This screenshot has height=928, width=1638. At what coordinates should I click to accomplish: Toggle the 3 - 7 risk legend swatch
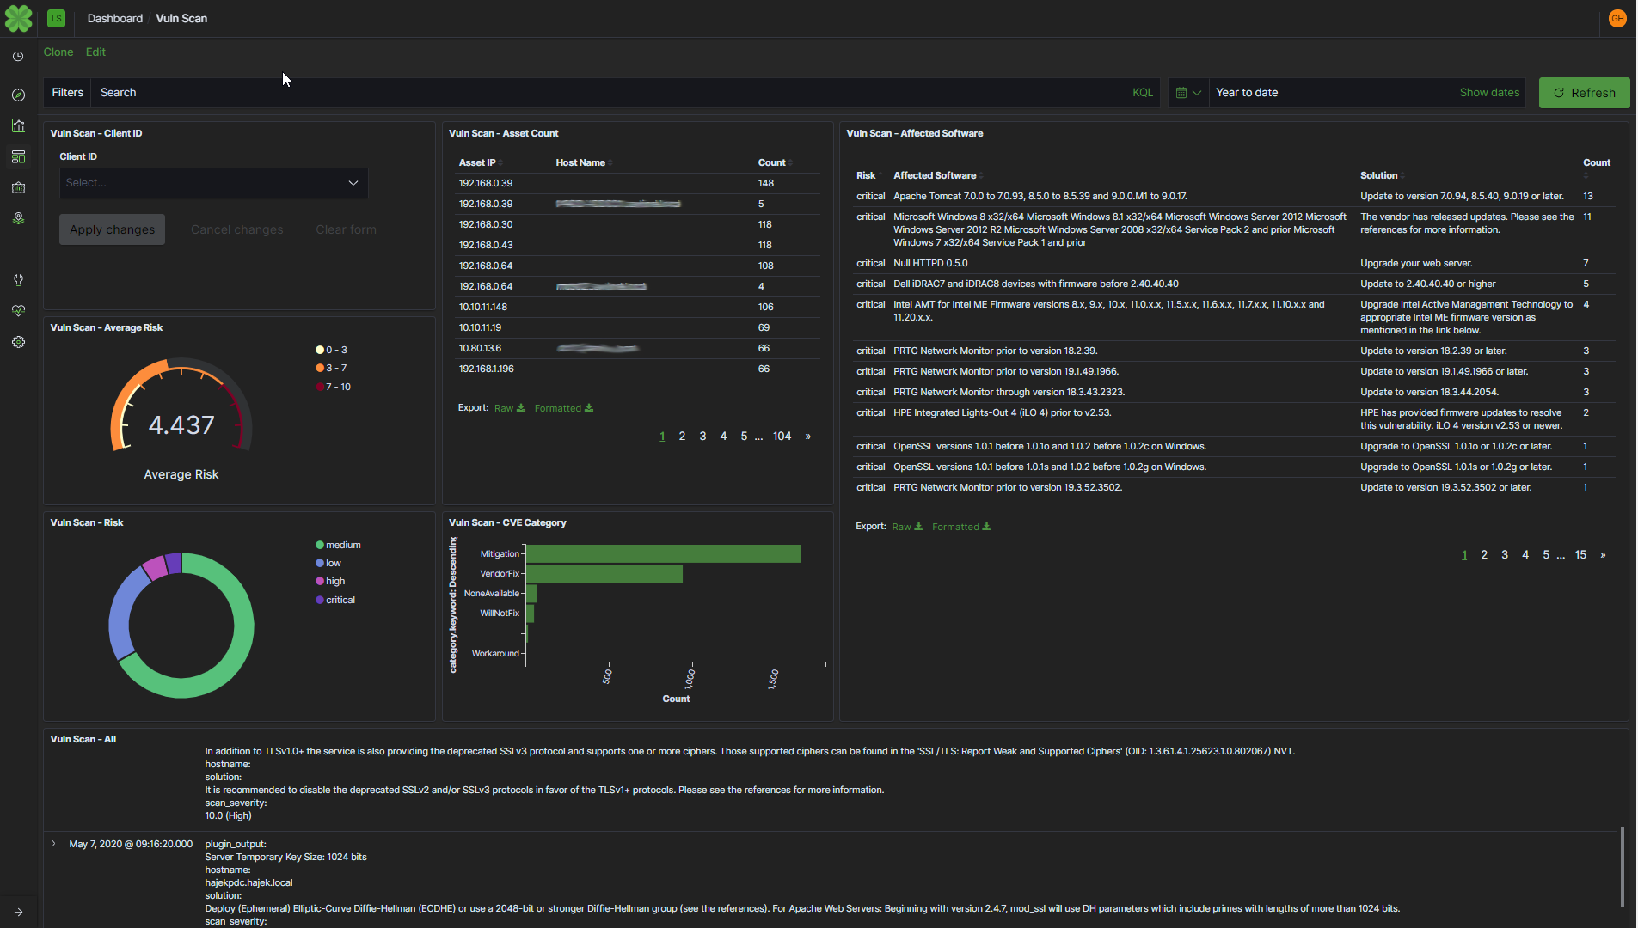click(x=320, y=369)
